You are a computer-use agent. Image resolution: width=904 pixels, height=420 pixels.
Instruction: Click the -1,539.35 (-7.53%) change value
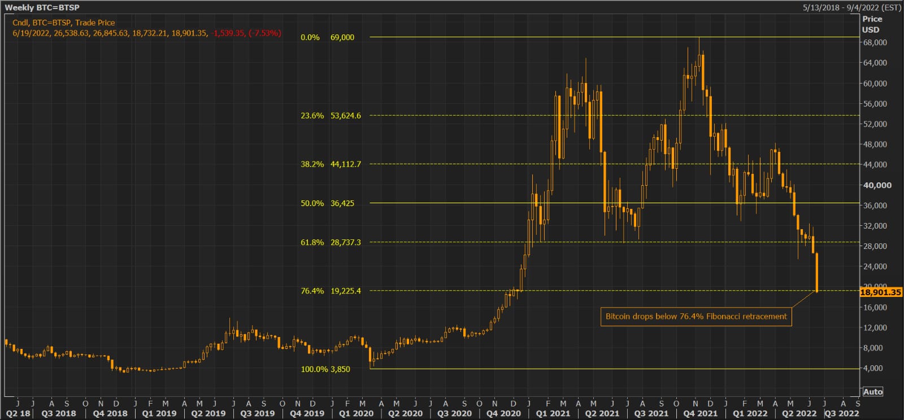point(246,33)
